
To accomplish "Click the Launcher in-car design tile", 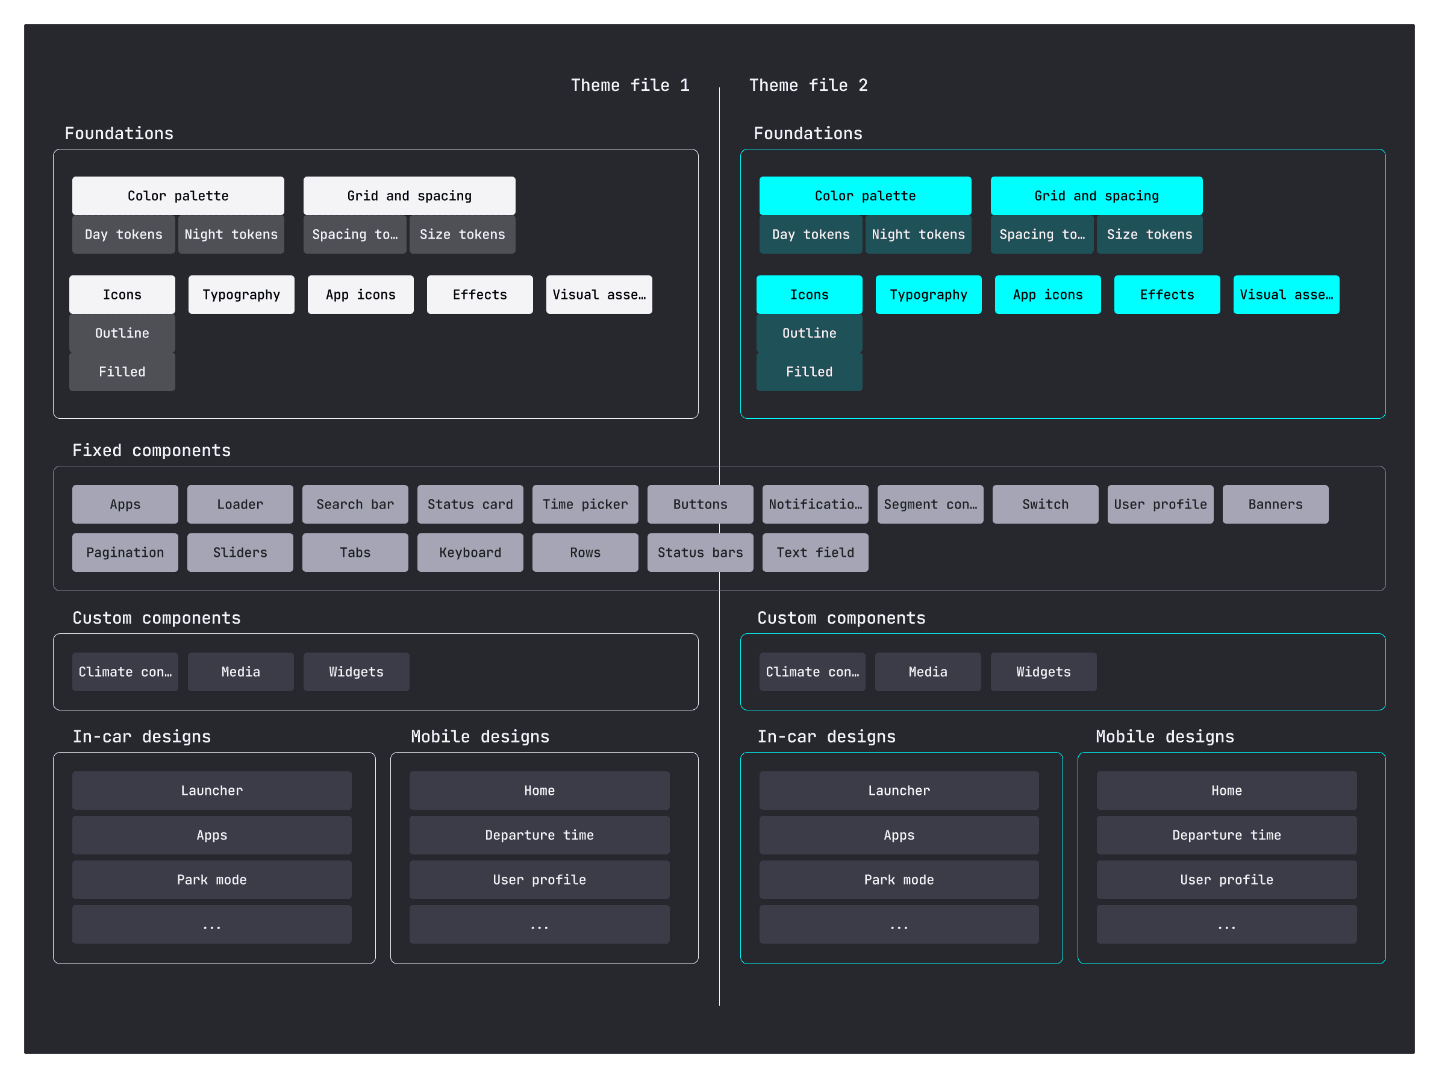I will [x=211, y=791].
